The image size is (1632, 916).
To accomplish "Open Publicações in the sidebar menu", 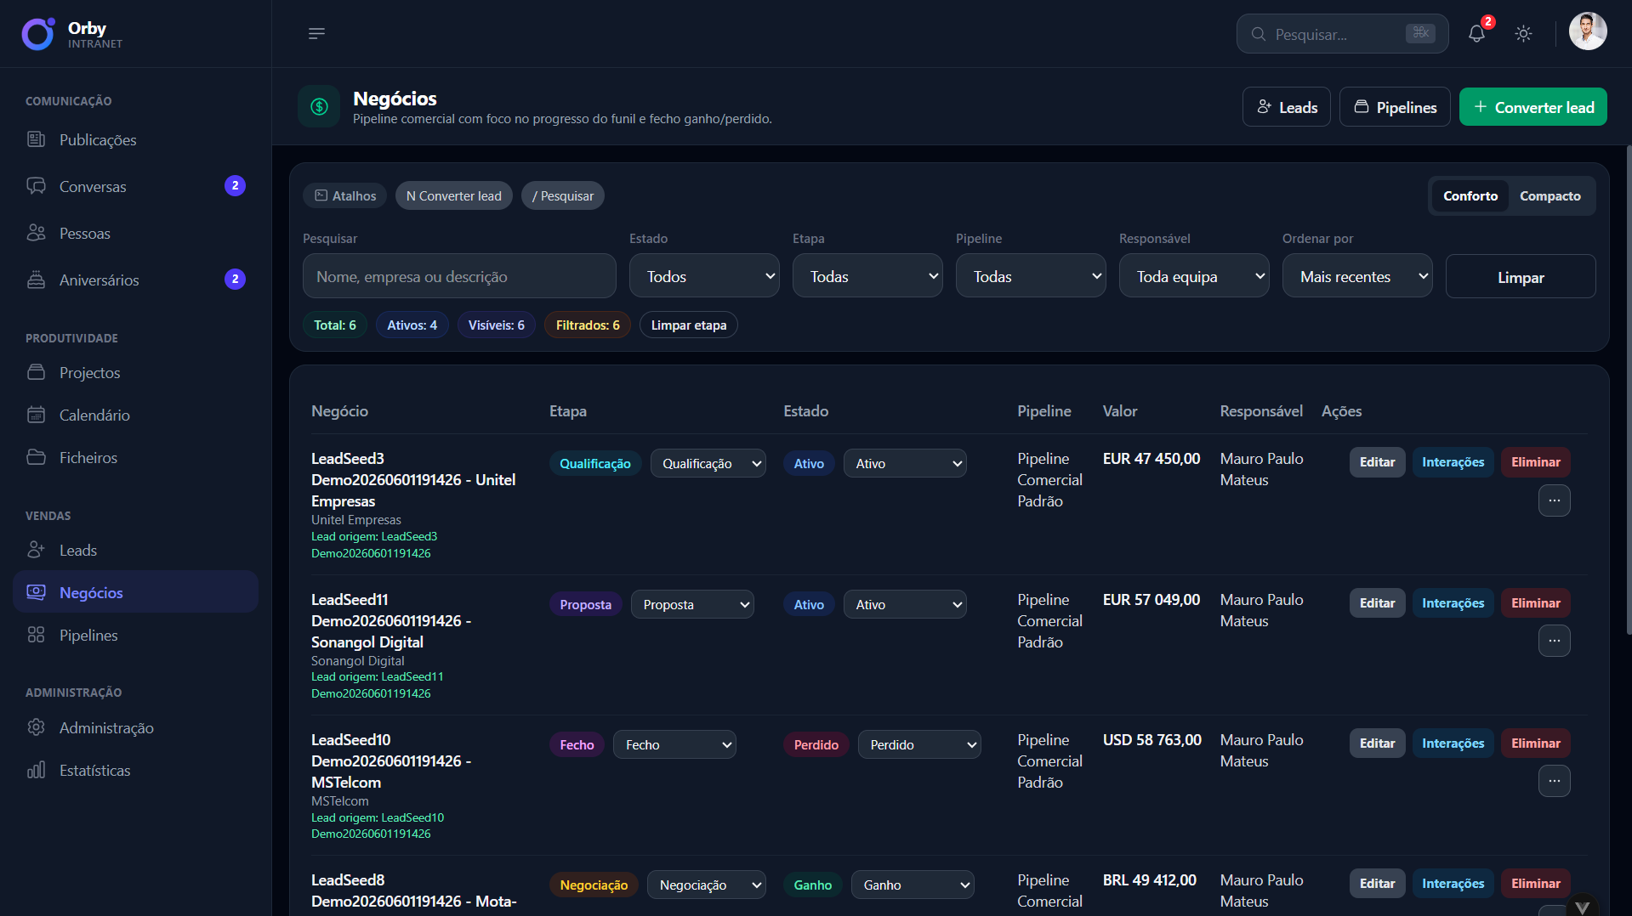I will click(135, 139).
